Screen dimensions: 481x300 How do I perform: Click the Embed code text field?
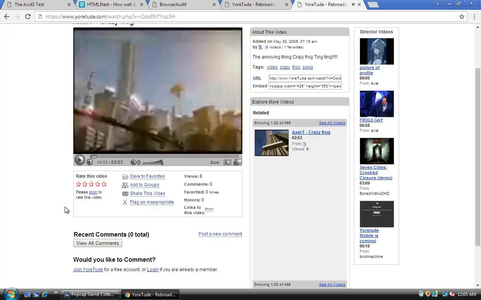point(305,86)
